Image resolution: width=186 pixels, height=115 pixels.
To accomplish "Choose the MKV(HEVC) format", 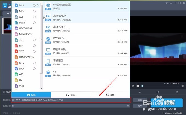I will 26,34.
